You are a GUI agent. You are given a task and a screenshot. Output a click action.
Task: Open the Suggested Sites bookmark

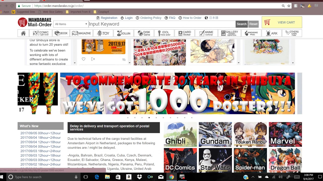[24, 12]
